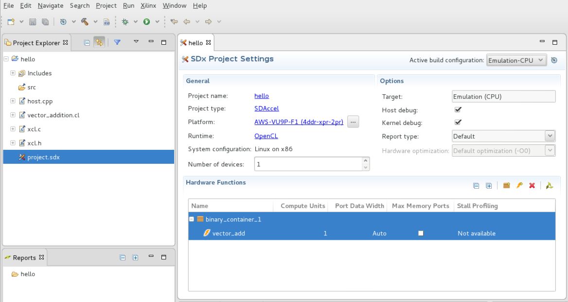This screenshot has height=302, width=568.
Task: Open Project Explorer View Menu triangle
Action: click(136, 42)
